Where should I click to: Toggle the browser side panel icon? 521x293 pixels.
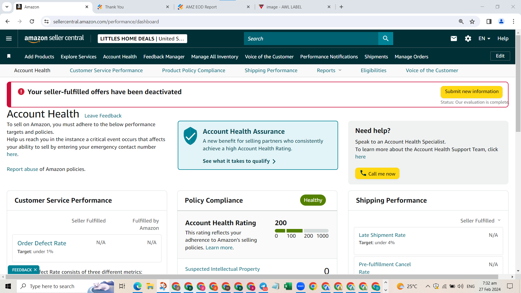(489, 21)
